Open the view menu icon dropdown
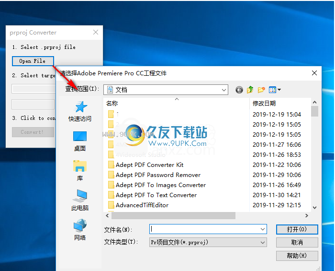This screenshot has height=271, width=335. [x=275, y=90]
